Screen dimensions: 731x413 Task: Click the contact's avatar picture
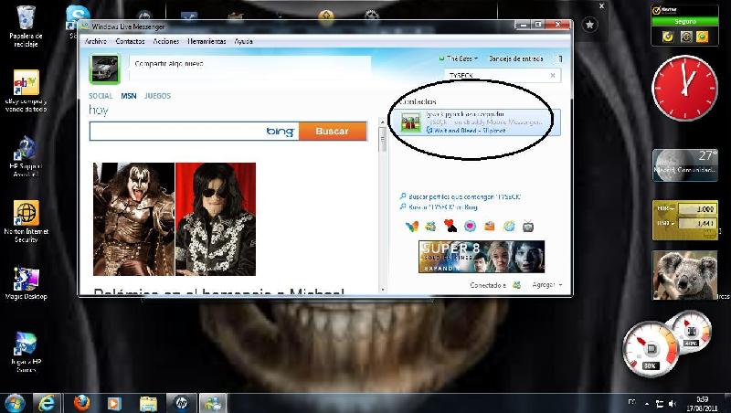[411, 123]
